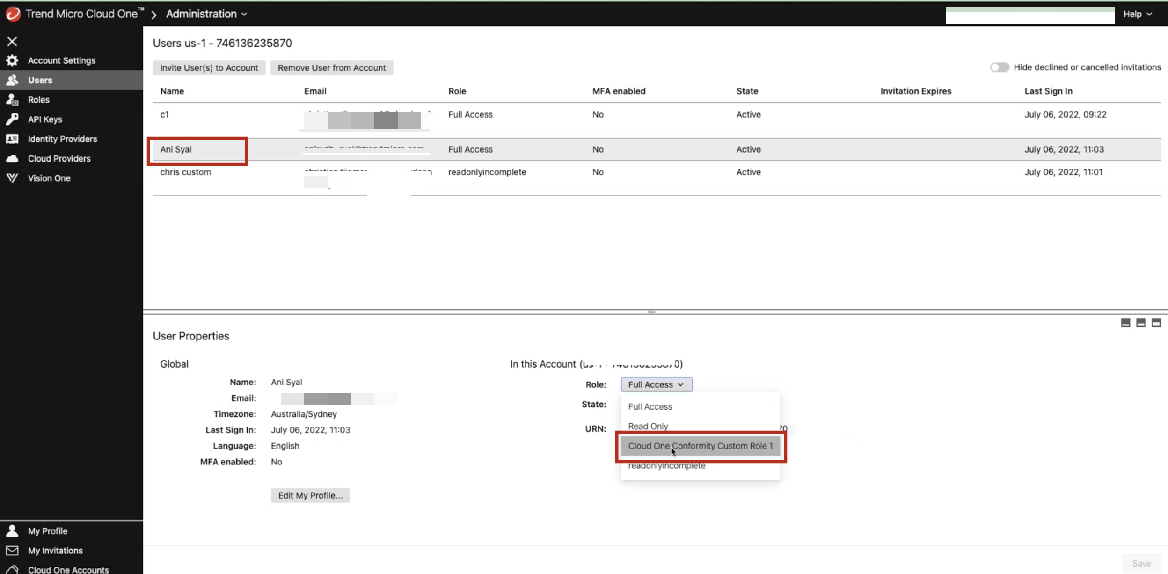Click the Users people icon
Image resolution: width=1168 pixels, height=574 pixels.
tap(12, 80)
